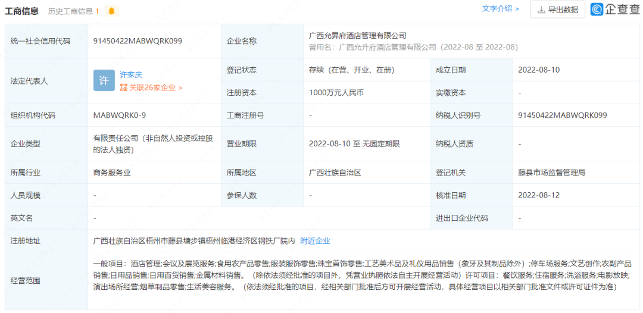Open legal representative 许家庆 link
643x313 pixels.
[x=131, y=74]
